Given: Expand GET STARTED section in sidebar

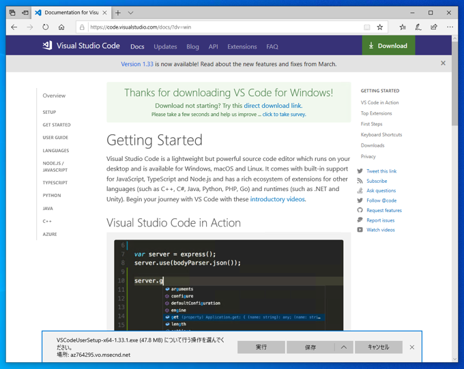Looking at the screenshot, I should (x=57, y=125).
